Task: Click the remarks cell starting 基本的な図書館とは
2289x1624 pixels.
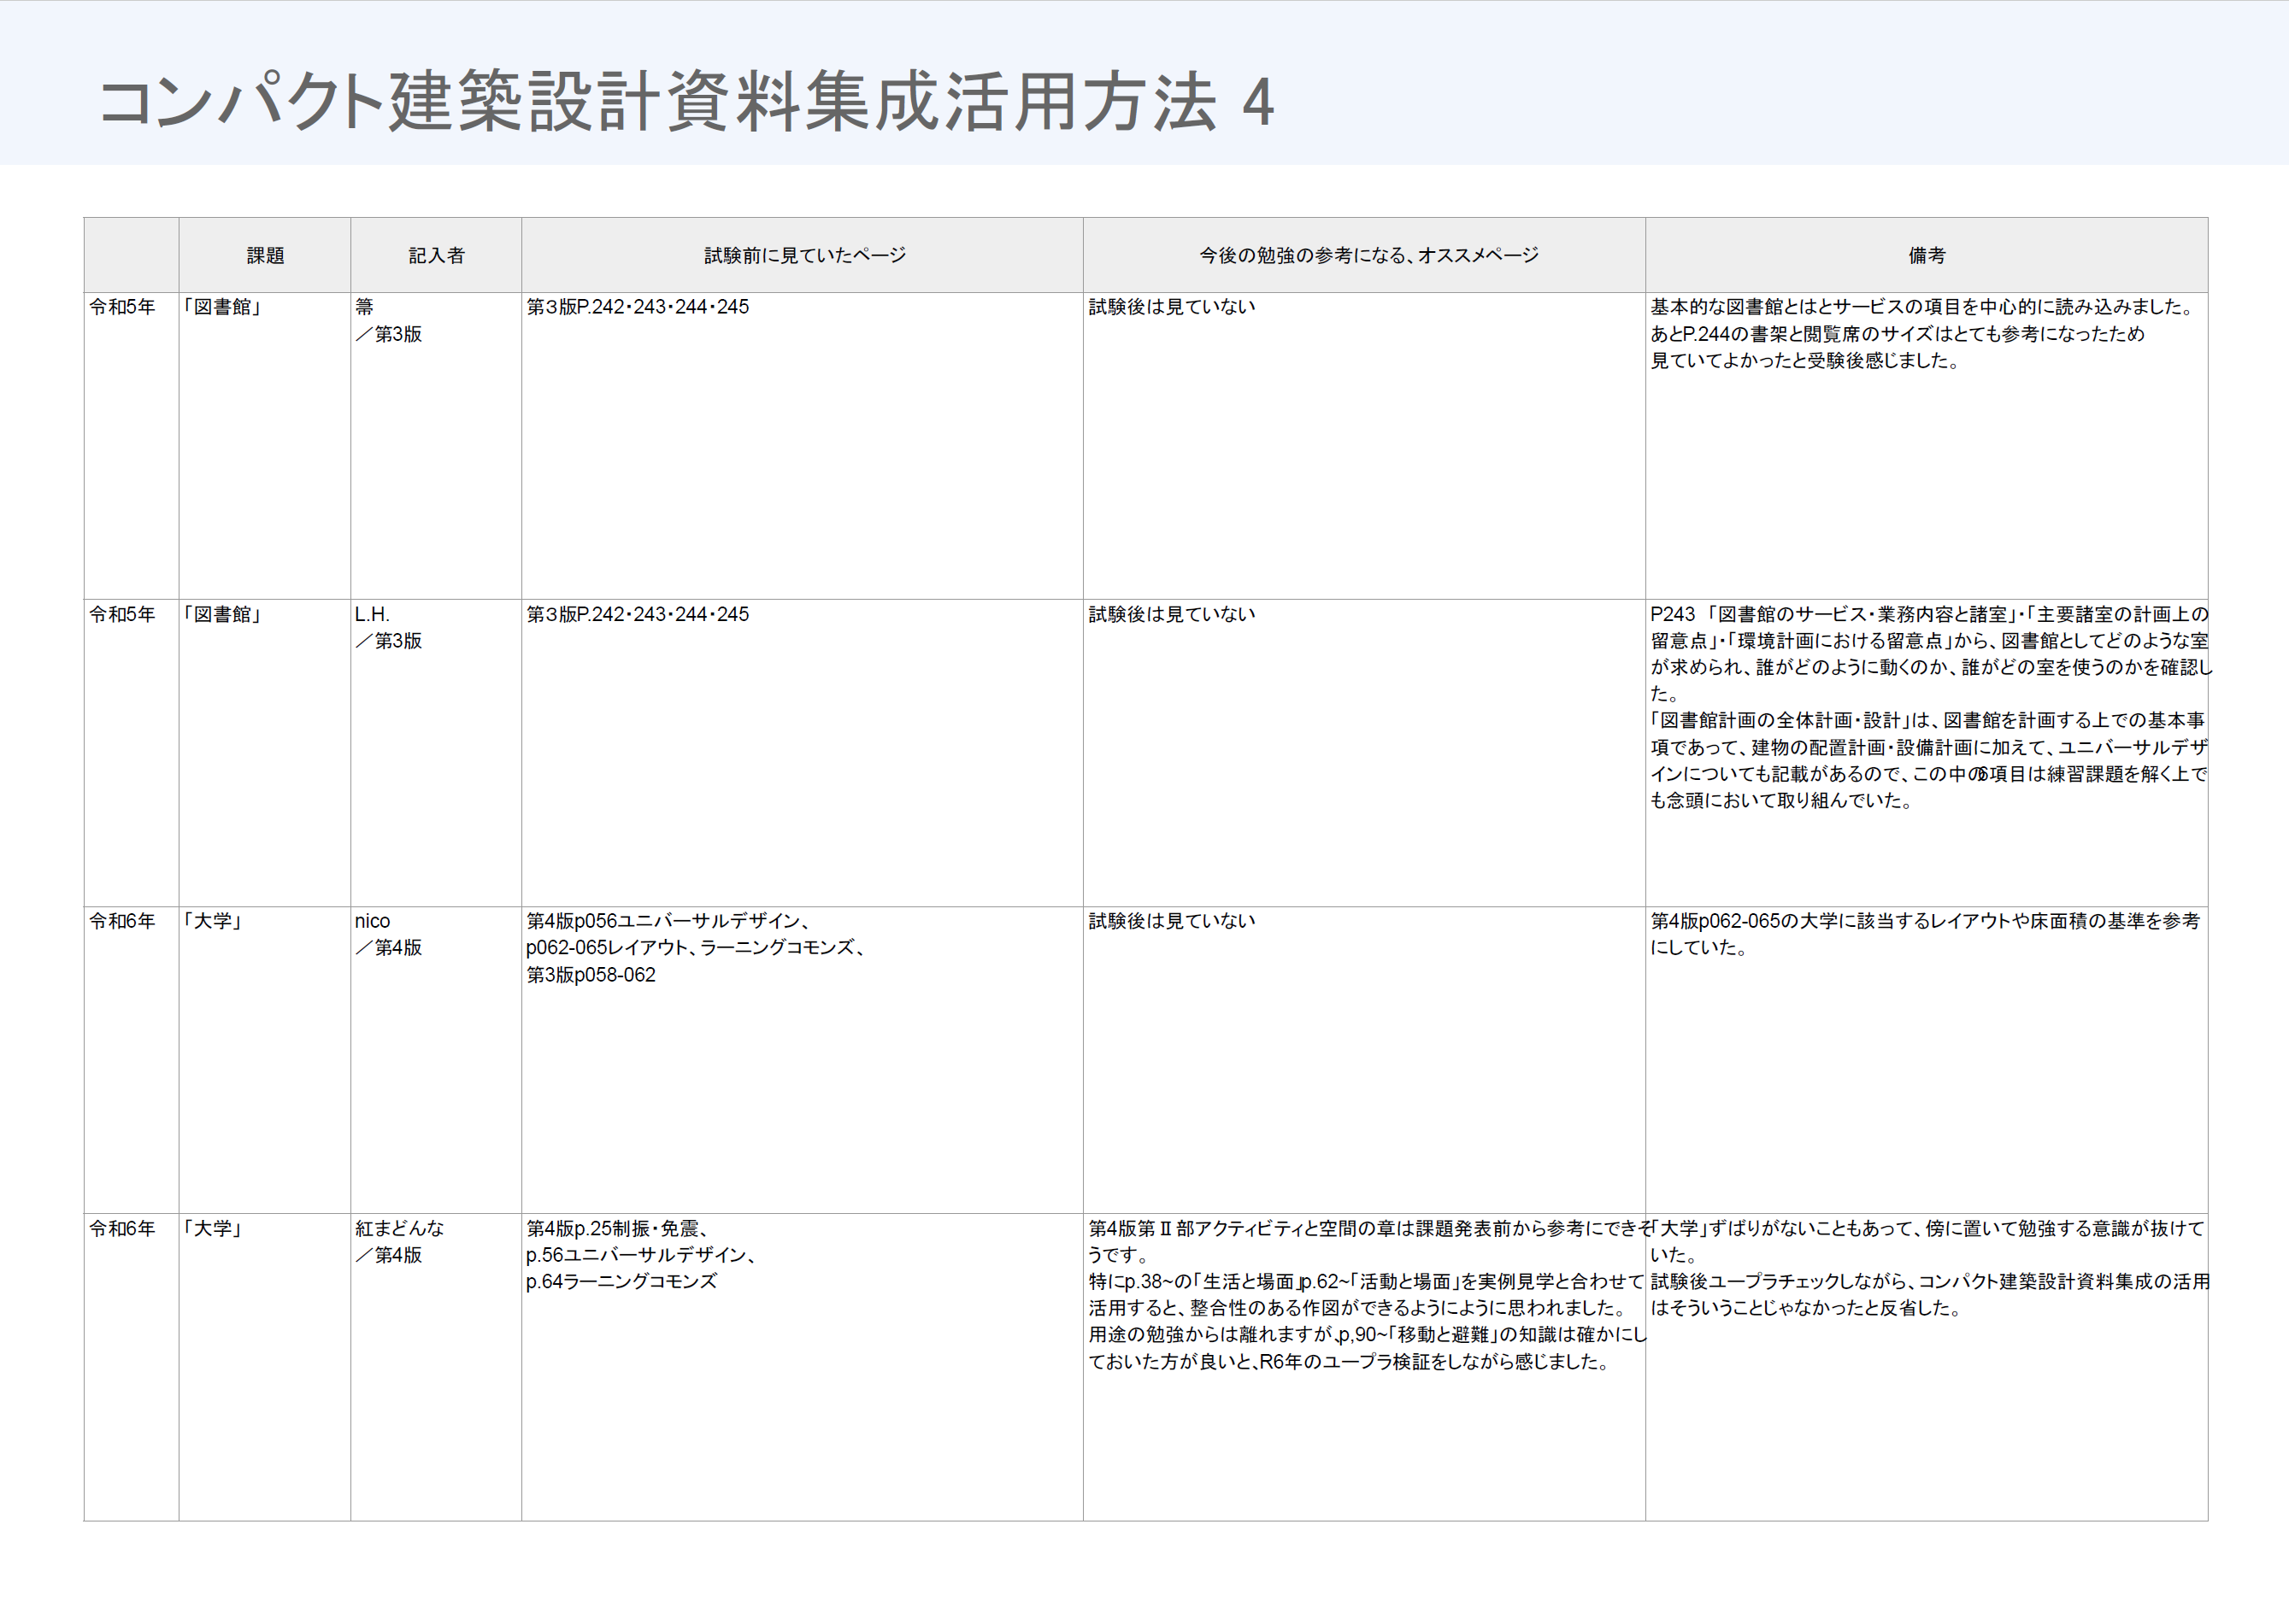Action: [x=1921, y=334]
